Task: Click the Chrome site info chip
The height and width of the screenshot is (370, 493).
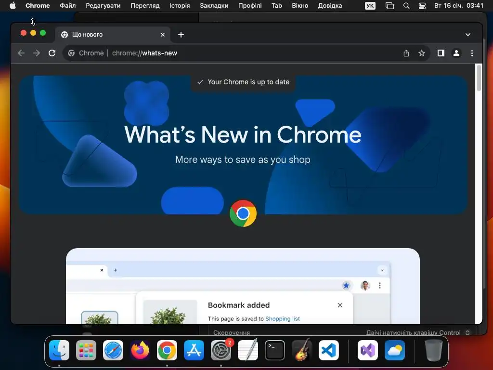Action: pos(86,53)
